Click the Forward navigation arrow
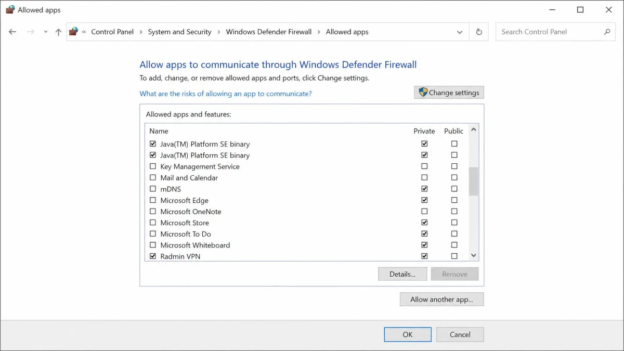The image size is (624, 351). point(31,32)
